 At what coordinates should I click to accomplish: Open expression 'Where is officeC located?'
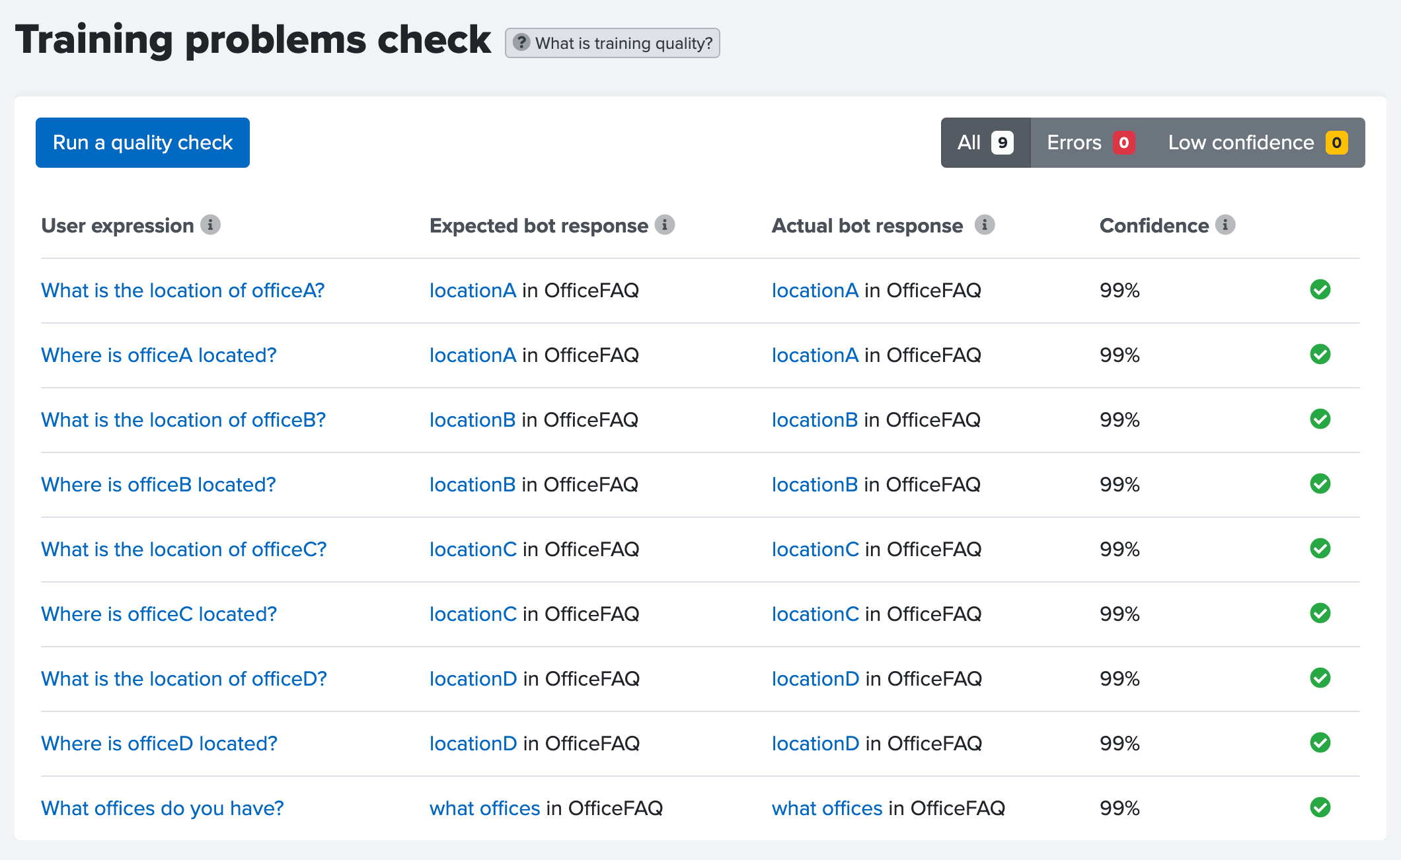(x=159, y=614)
